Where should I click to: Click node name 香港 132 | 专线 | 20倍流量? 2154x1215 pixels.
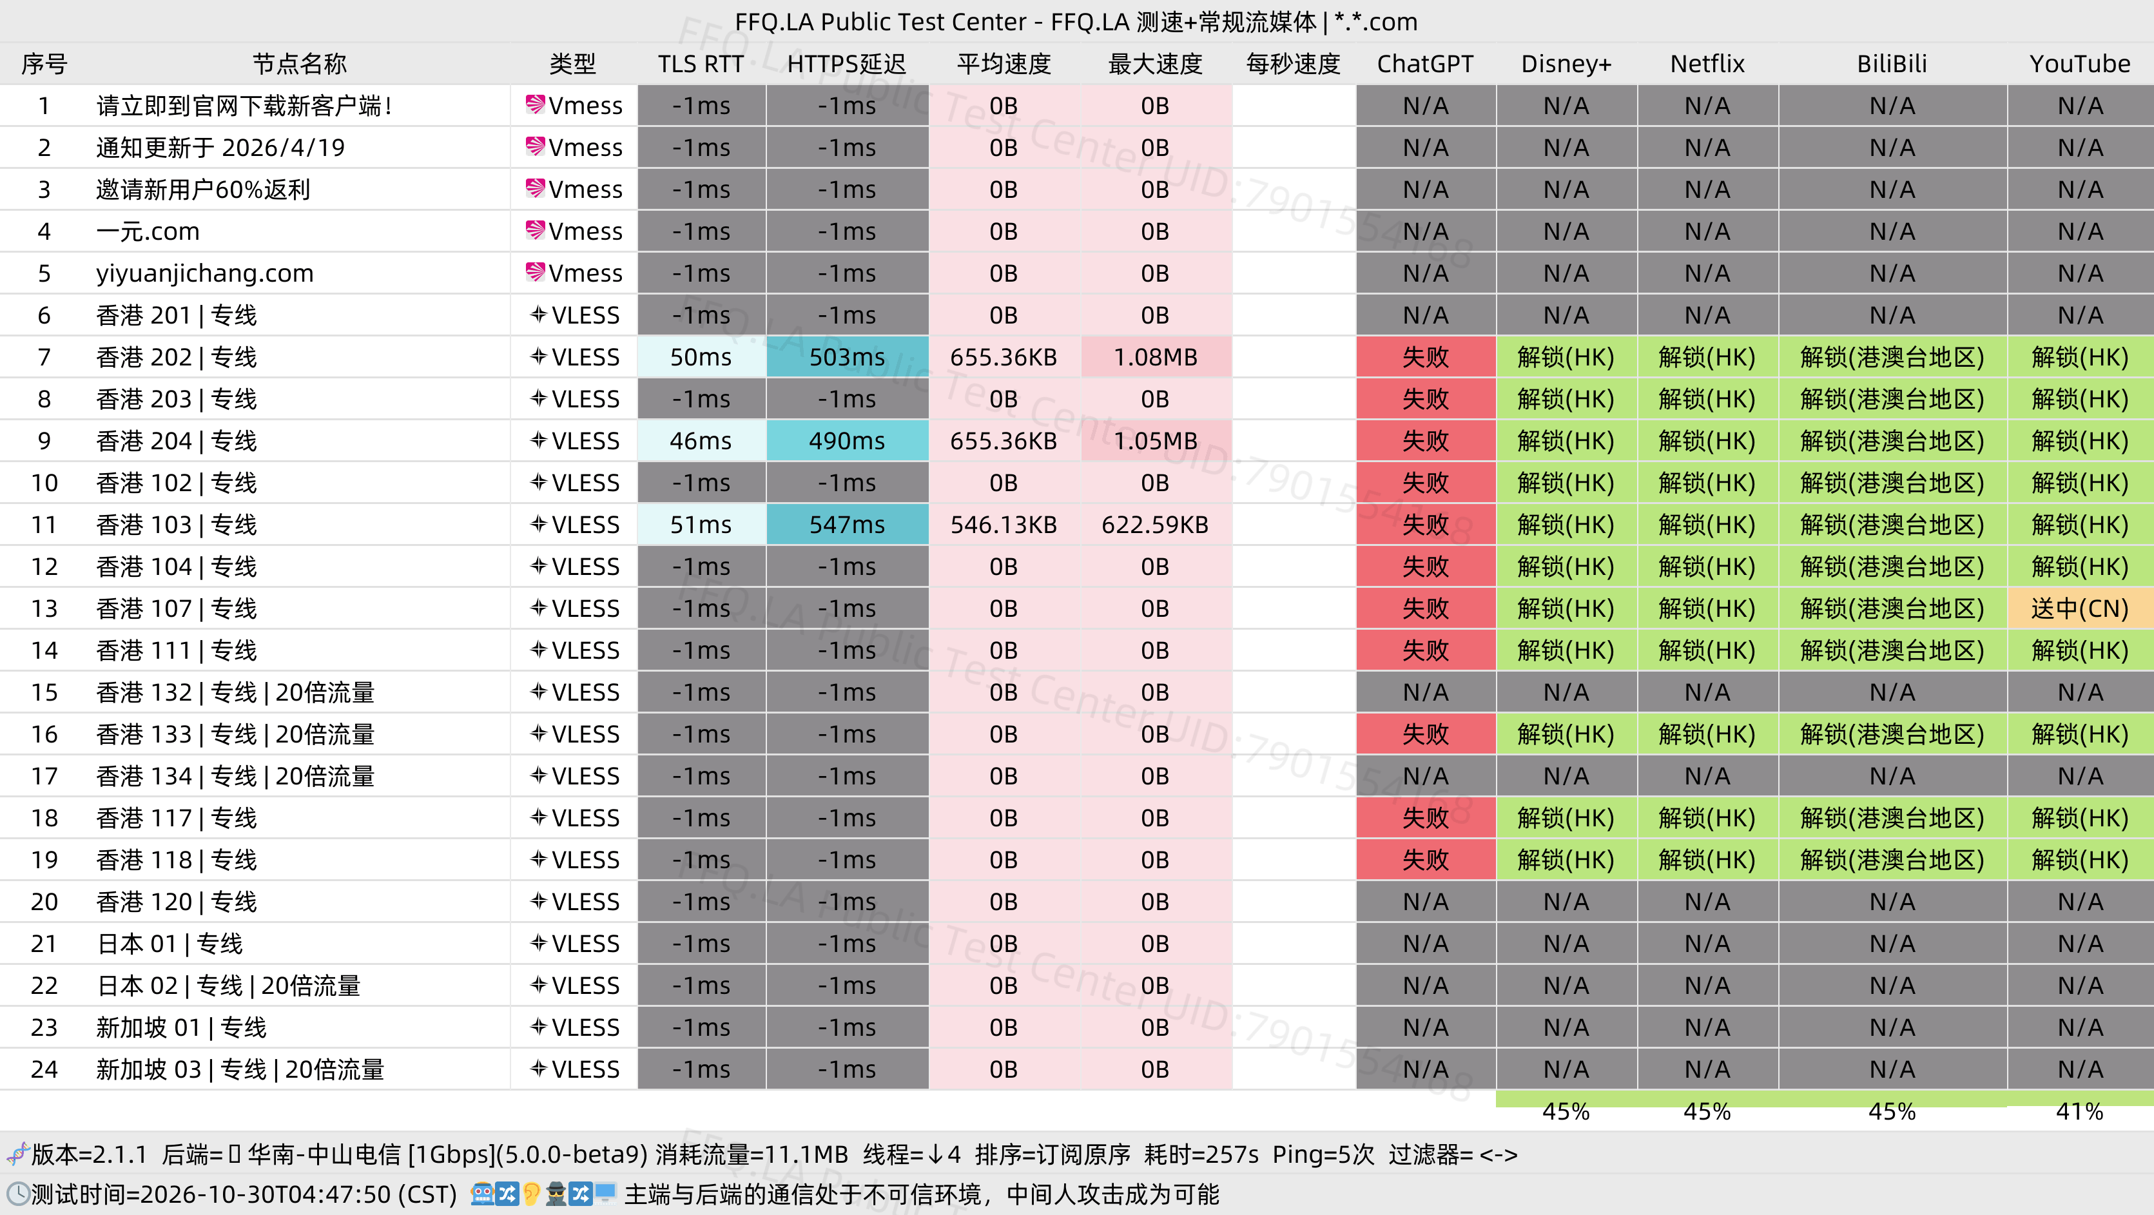[x=235, y=692]
